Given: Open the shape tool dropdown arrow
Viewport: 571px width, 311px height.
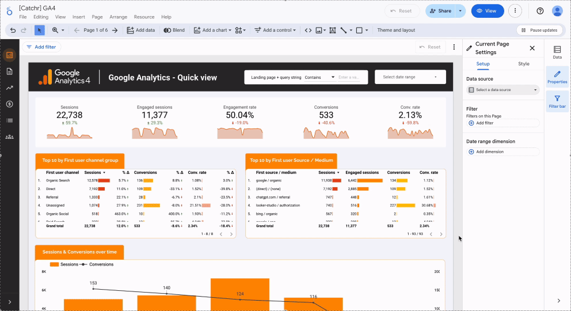Looking at the screenshot, I should click(367, 30).
